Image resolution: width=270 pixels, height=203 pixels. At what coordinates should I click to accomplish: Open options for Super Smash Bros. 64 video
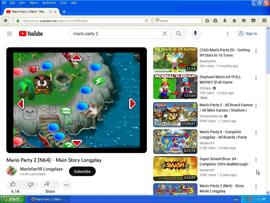coord(256,160)
